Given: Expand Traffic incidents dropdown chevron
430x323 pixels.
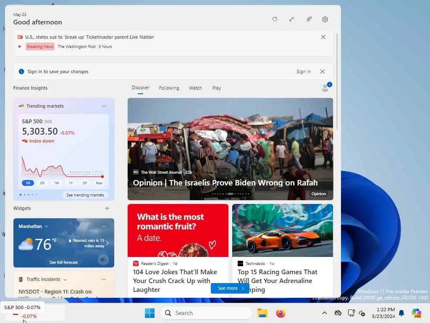Looking at the screenshot, I should click(x=65, y=280).
